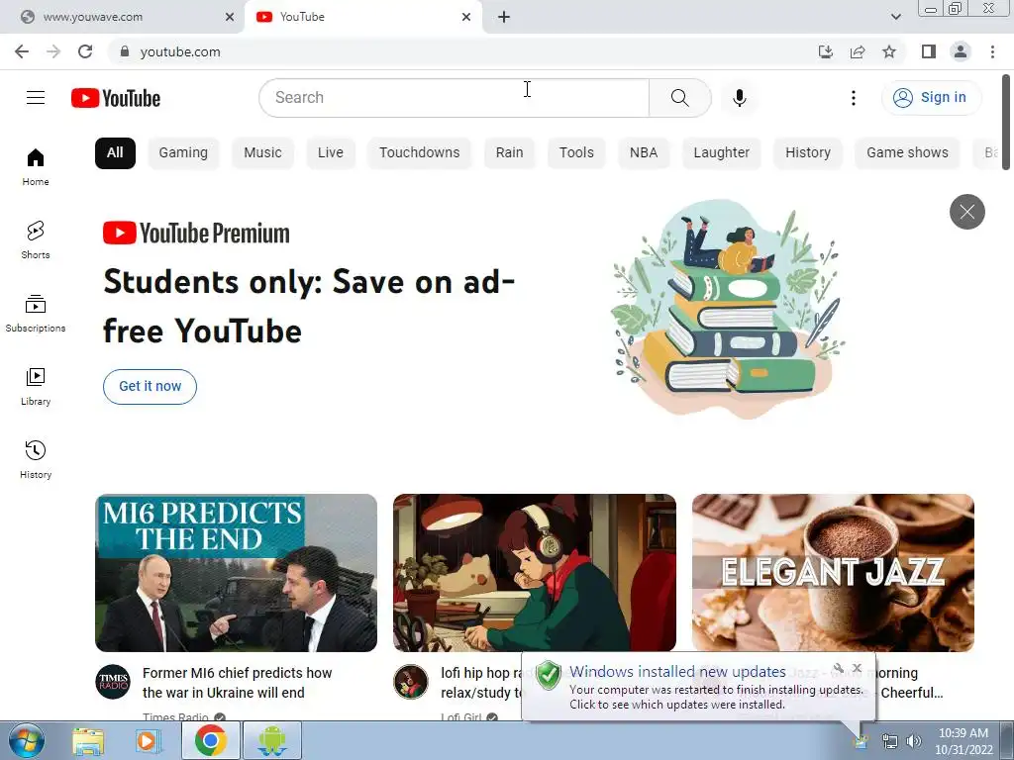Open History from the sidebar
The height and width of the screenshot is (760, 1014).
pyautogui.click(x=36, y=459)
